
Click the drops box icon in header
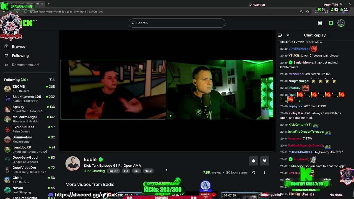click(x=320, y=23)
